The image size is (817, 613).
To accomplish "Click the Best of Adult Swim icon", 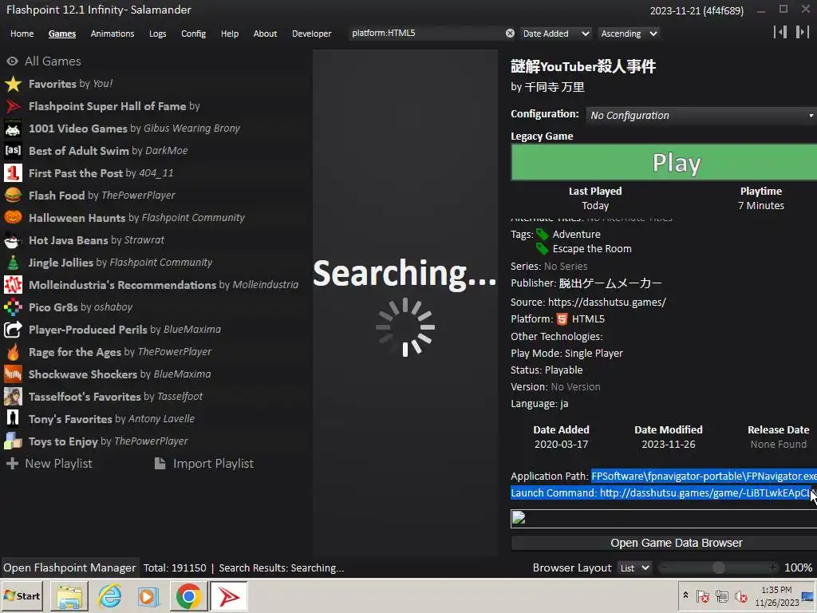I will click(13, 151).
